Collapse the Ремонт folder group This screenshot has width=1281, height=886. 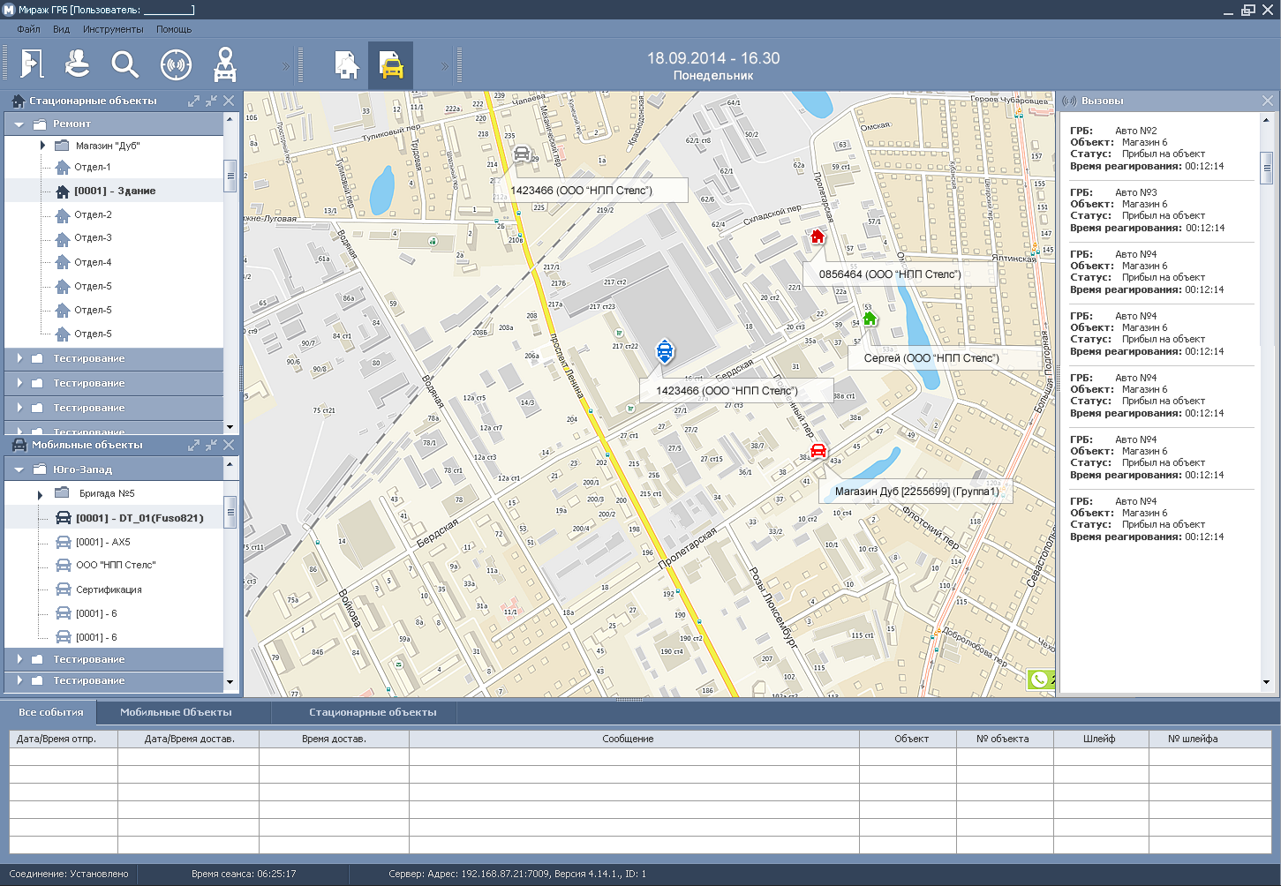coord(19,124)
